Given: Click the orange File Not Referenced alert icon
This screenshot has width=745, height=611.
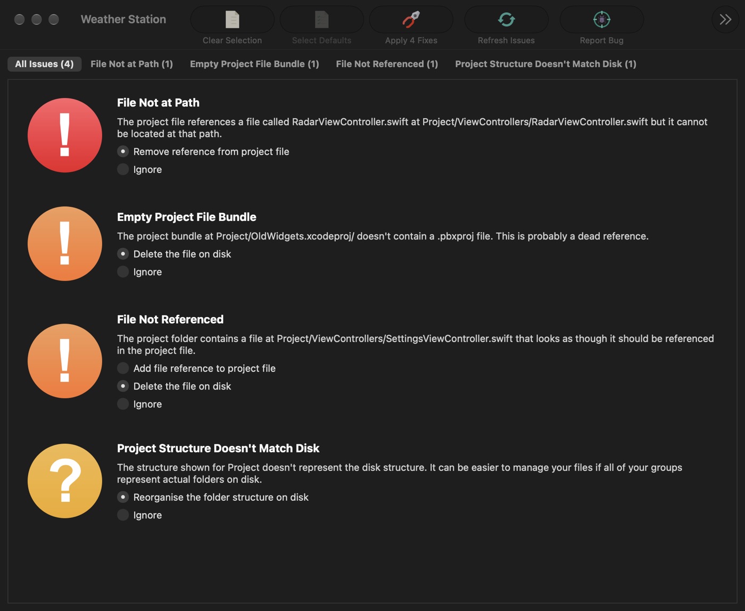Looking at the screenshot, I should (65, 361).
